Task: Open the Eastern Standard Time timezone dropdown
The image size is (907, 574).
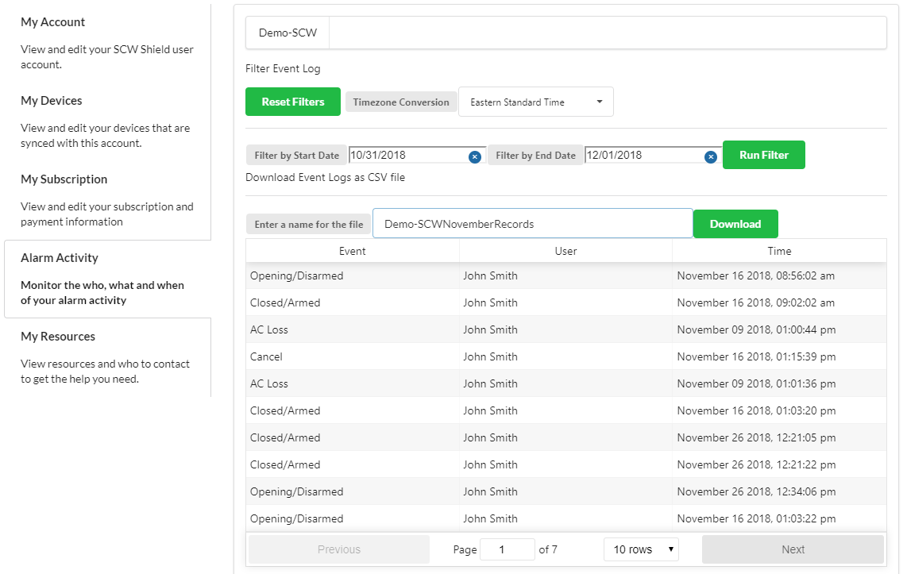Action: click(x=535, y=102)
